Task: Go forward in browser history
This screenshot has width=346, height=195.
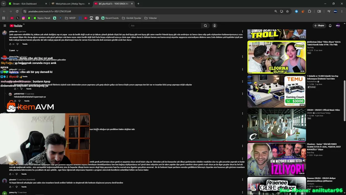Action: [x=11, y=11]
